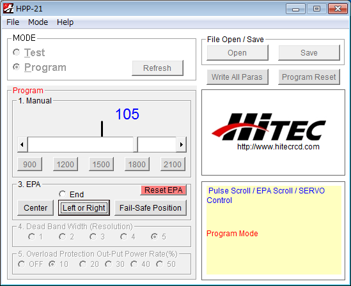Click the Left or Right button
The height and width of the screenshot is (286, 351).
[x=84, y=208]
